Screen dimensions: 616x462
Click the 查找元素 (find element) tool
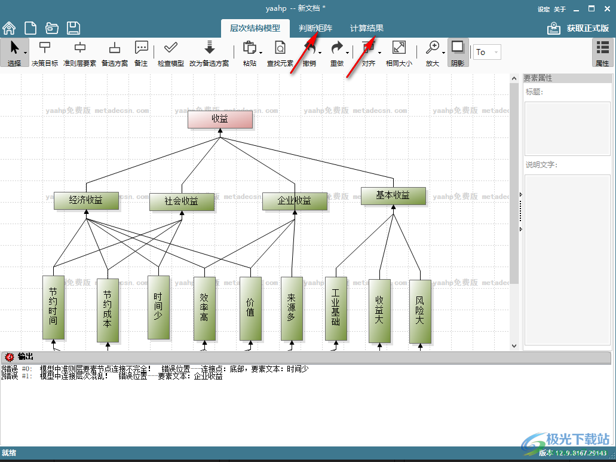pyautogui.click(x=280, y=53)
